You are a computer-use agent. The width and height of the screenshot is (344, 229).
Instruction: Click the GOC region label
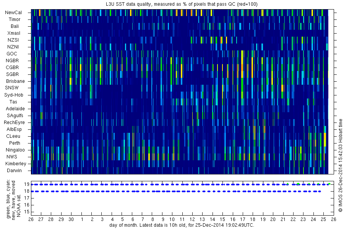click(11, 54)
